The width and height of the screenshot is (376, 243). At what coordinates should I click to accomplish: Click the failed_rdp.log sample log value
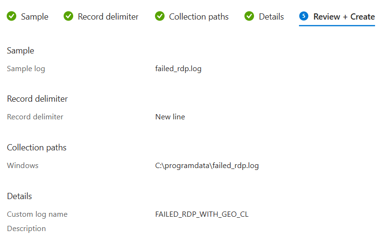pos(178,69)
